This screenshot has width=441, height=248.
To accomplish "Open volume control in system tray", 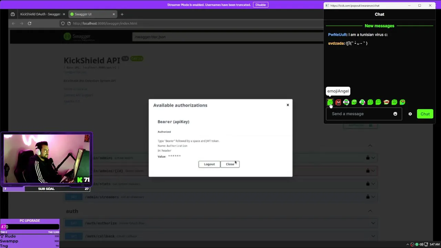I will (421, 244).
